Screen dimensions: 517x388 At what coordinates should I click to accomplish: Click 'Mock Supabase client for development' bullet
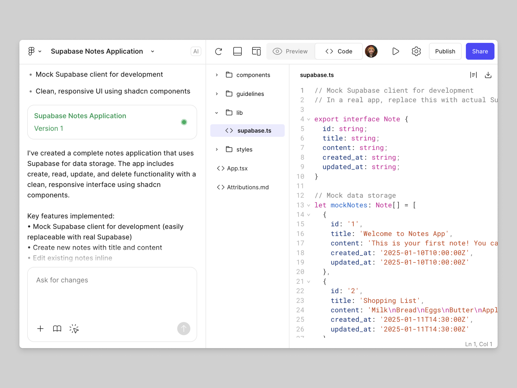pos(99,74)
